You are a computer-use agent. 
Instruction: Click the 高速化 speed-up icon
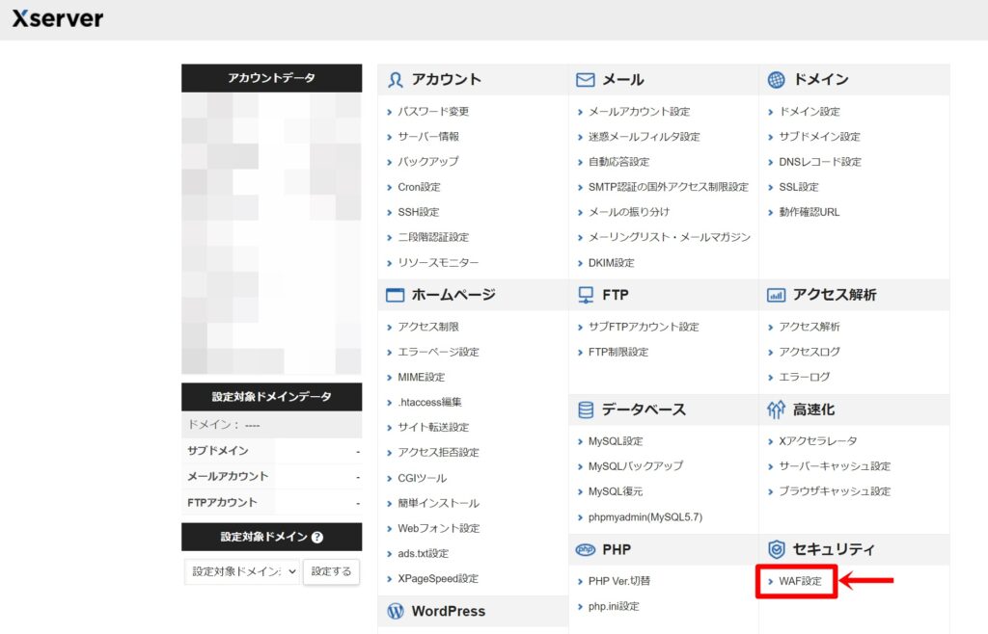(777, 409)
